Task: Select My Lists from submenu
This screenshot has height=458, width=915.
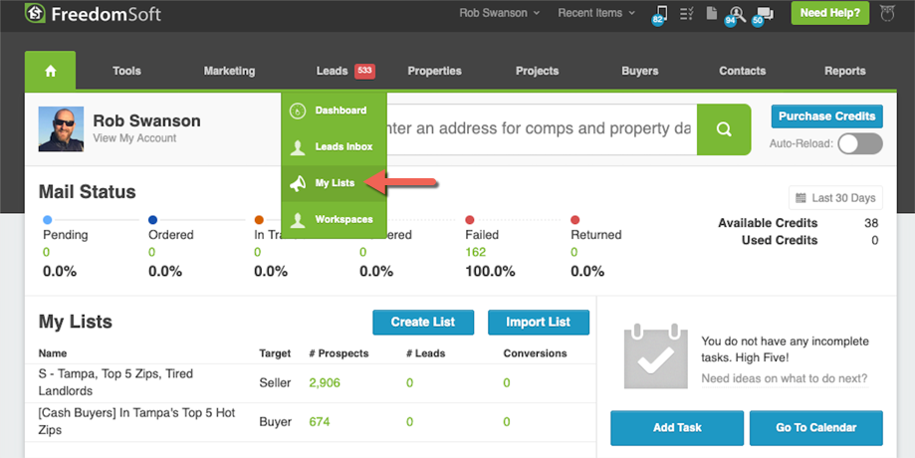Action: [334, 183]
